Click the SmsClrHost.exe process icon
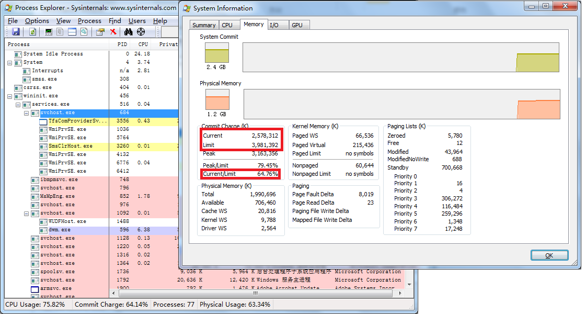The height and width of the screenshot is (314, 586). coord(43,147)
